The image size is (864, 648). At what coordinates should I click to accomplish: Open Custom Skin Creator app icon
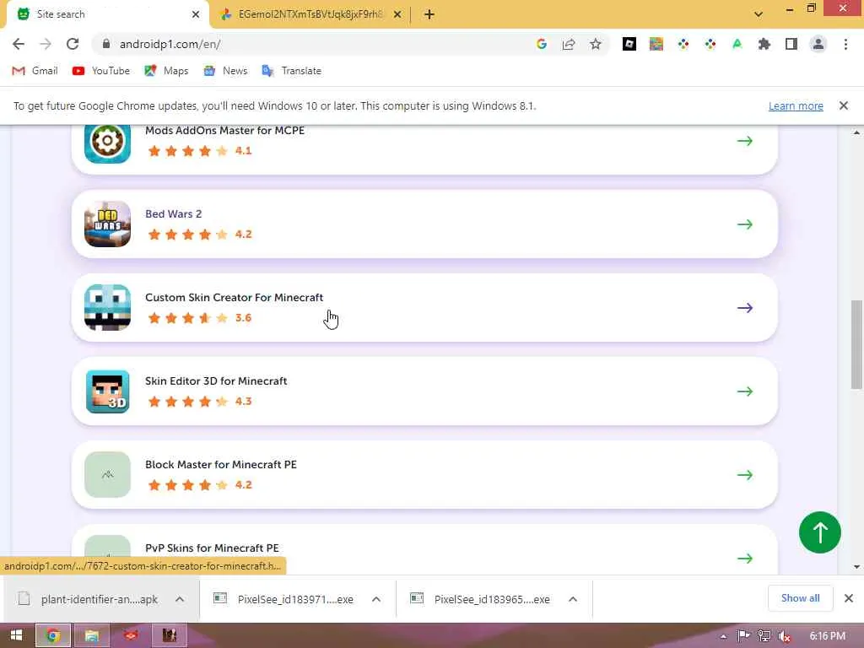pyautogui.click(x=107, y=307)
